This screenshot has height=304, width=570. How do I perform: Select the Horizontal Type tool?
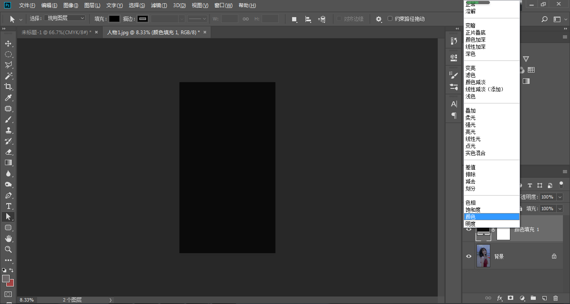coord(8,206)
